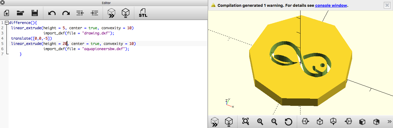Click the Editor title bar label
Screen dimensions: 393x128
click(x=106, y=3)
